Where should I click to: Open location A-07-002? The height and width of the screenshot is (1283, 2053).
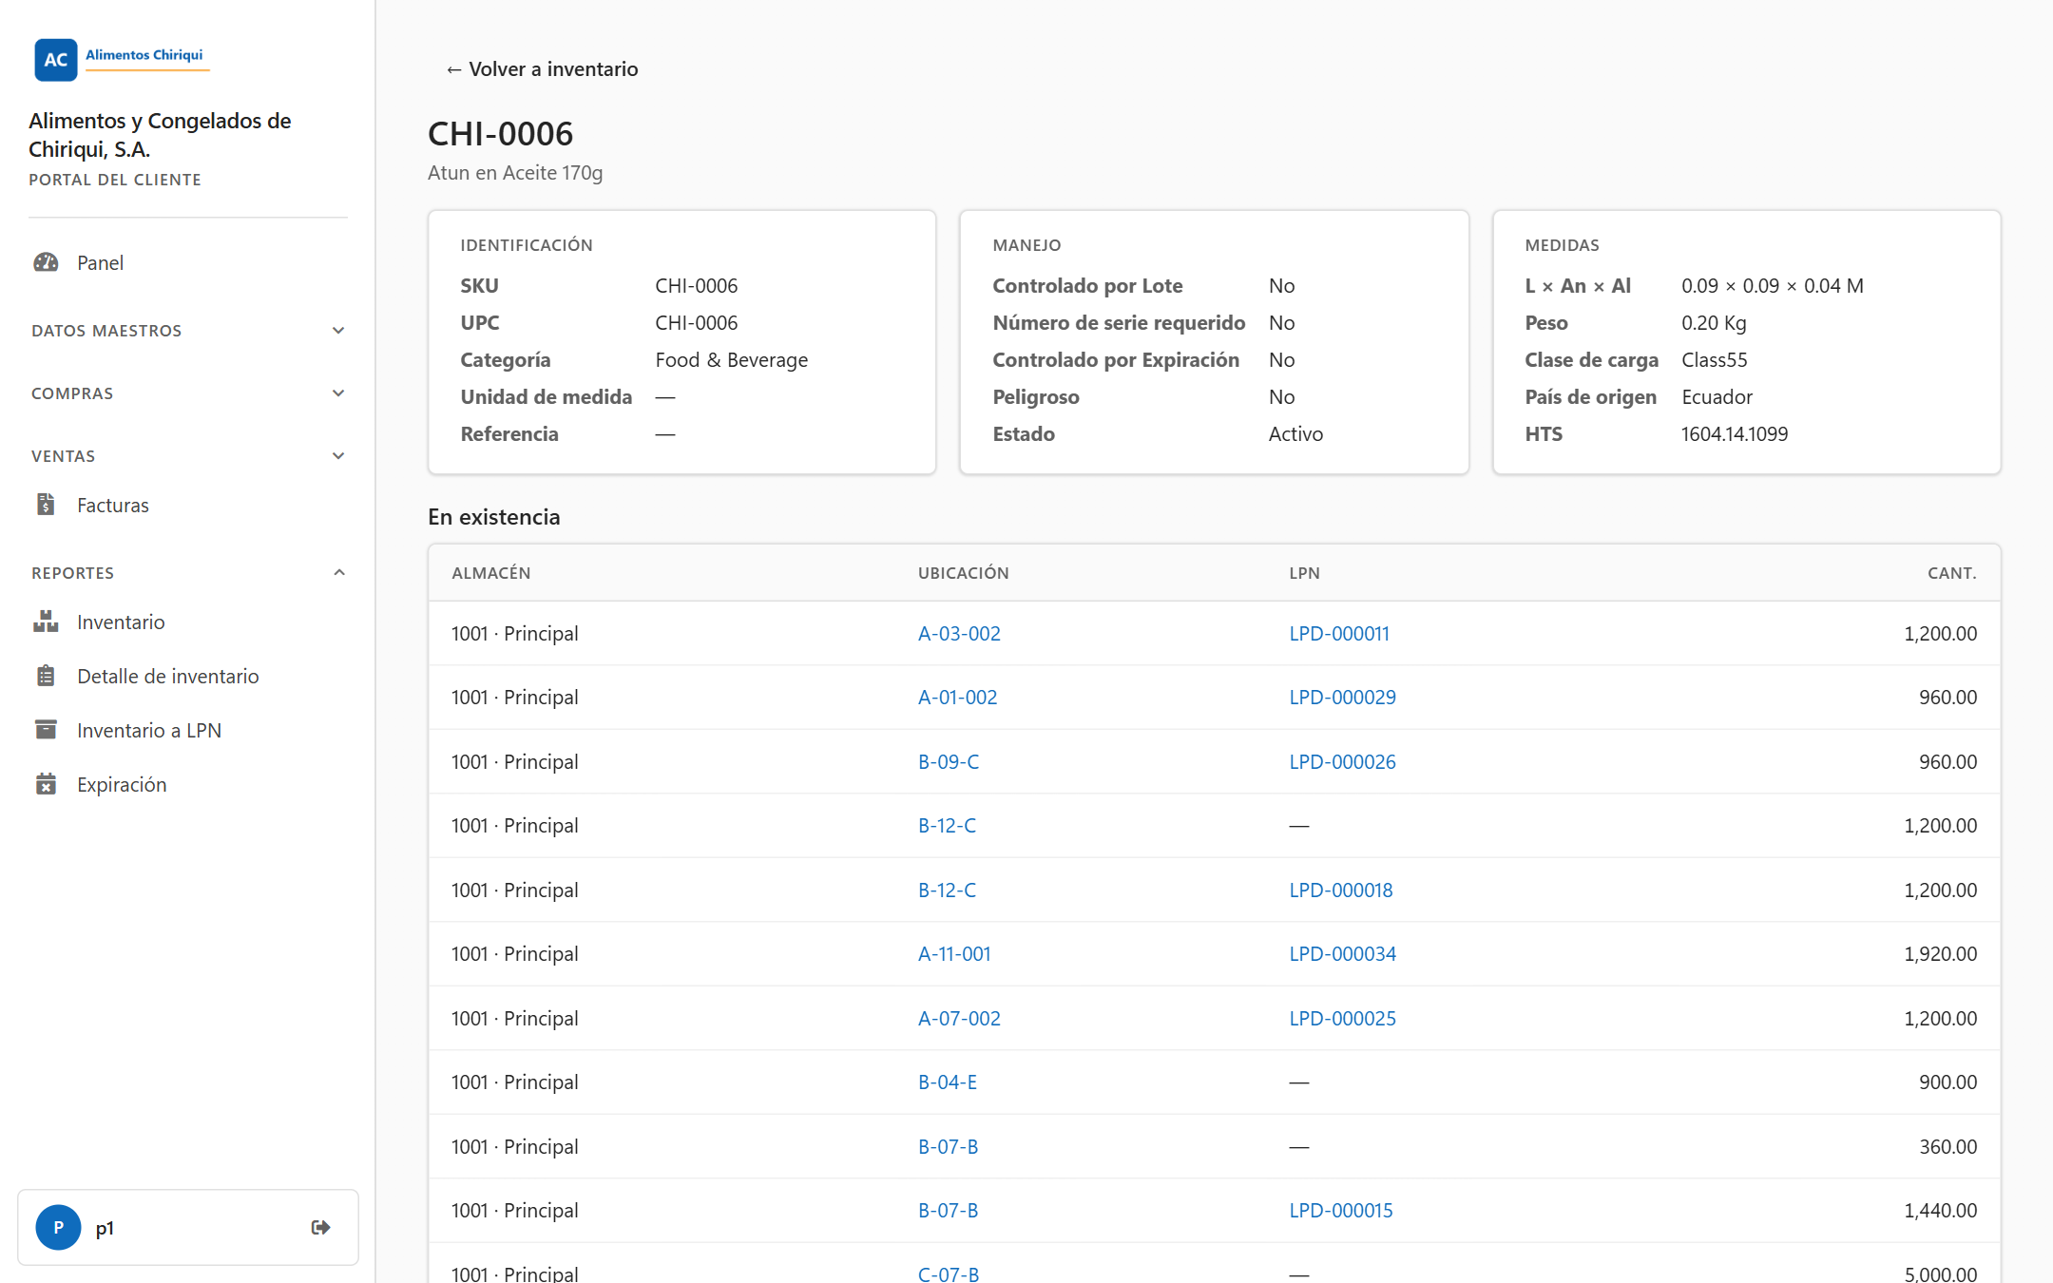tap(959, 1018)
